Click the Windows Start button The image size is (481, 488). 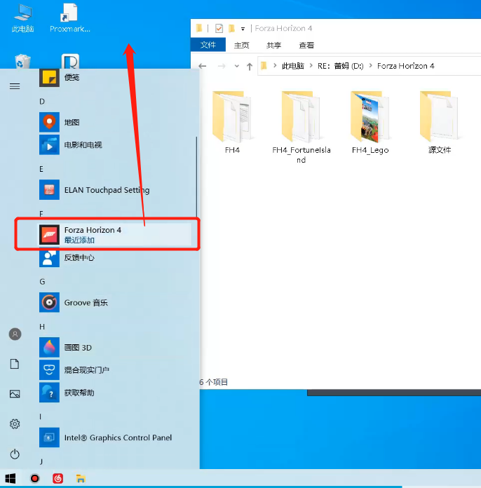click(11, 478)
